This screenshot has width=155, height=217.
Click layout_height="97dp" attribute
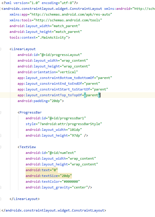(57, 136)
